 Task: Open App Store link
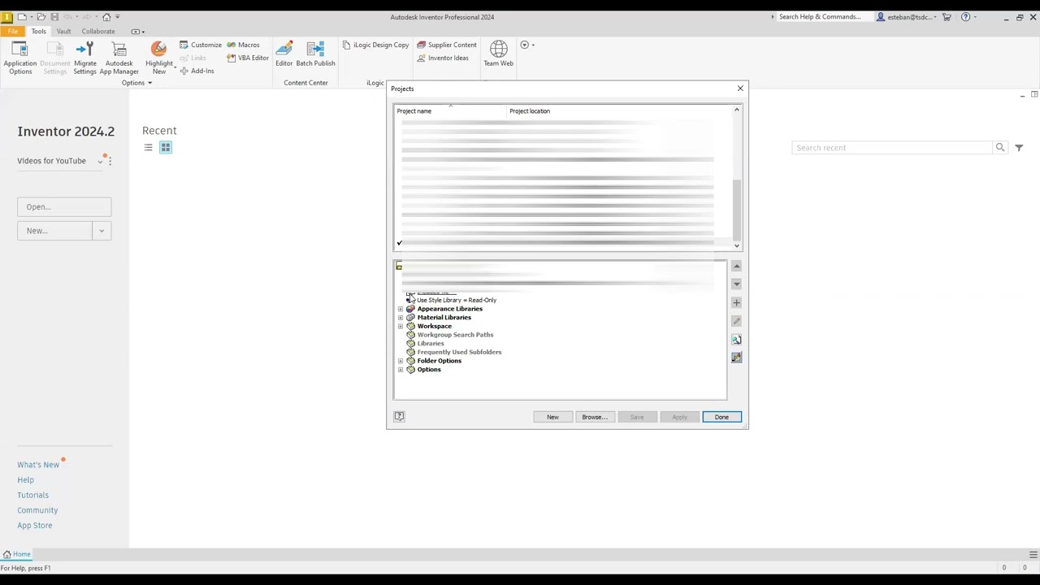pos(34,526)
